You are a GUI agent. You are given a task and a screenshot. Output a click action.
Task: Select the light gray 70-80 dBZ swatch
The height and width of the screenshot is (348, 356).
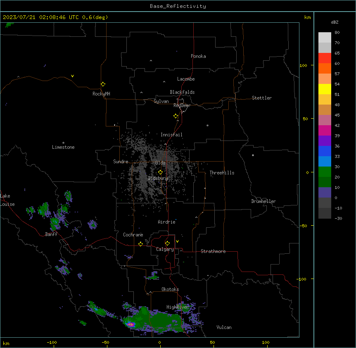pos(325,38)
